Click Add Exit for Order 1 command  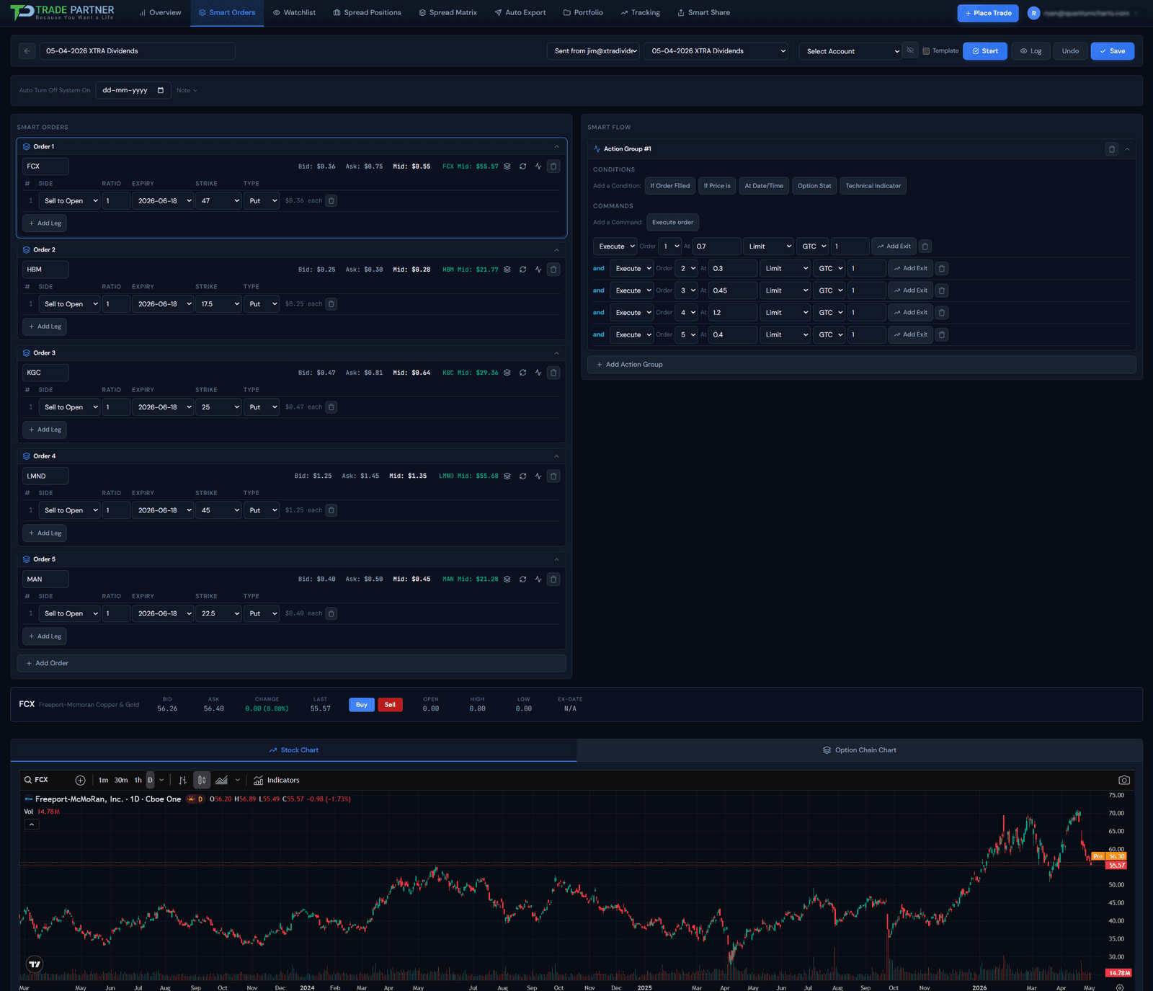(x=894, y=246)
